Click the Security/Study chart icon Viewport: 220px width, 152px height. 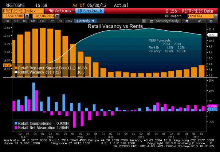click(x=151, y=21)
